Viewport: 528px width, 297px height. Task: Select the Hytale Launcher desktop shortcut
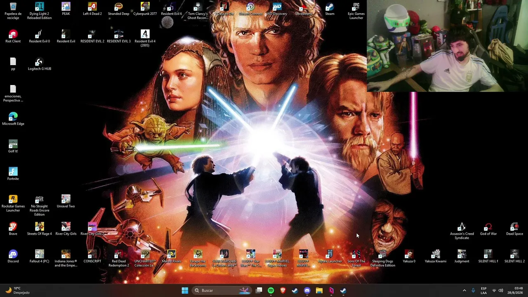click(x=330, y=256)
